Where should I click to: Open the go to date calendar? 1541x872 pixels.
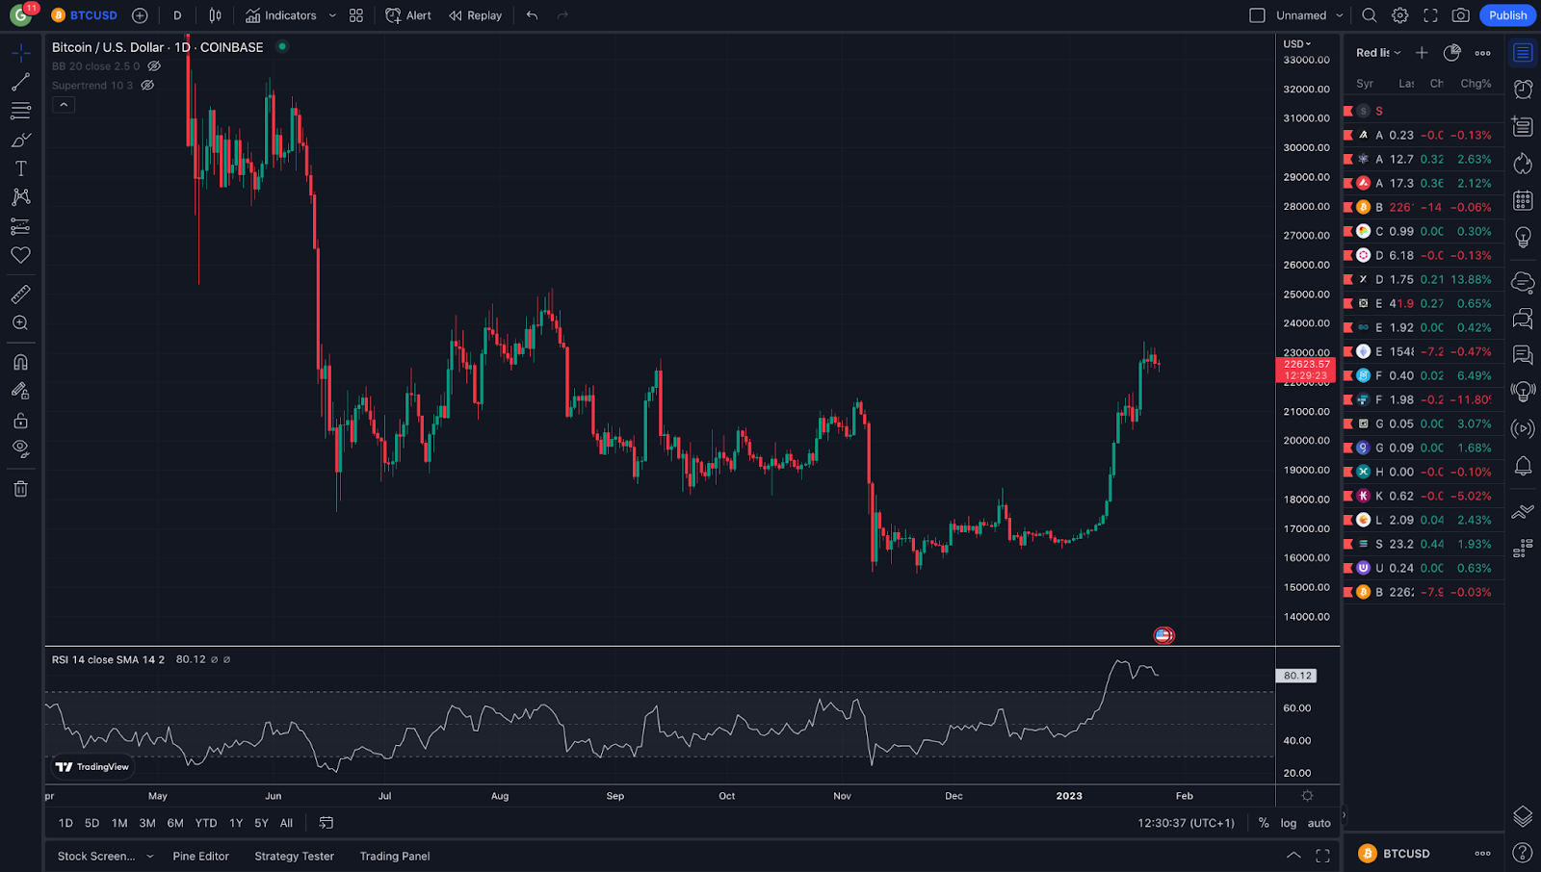click(x=326, y=823)
